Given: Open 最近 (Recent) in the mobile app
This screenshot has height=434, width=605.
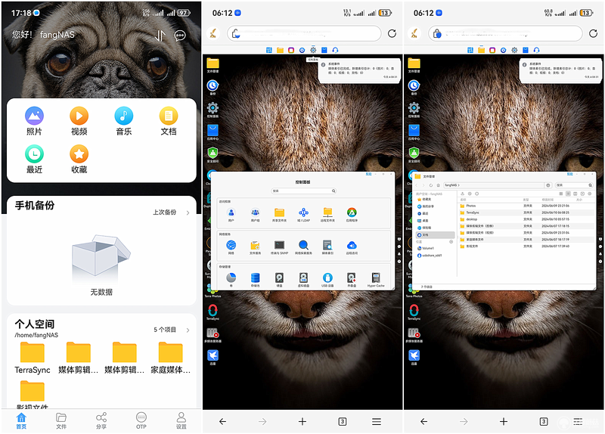Looking at the screenshot, I should click(x=34, y=159).
